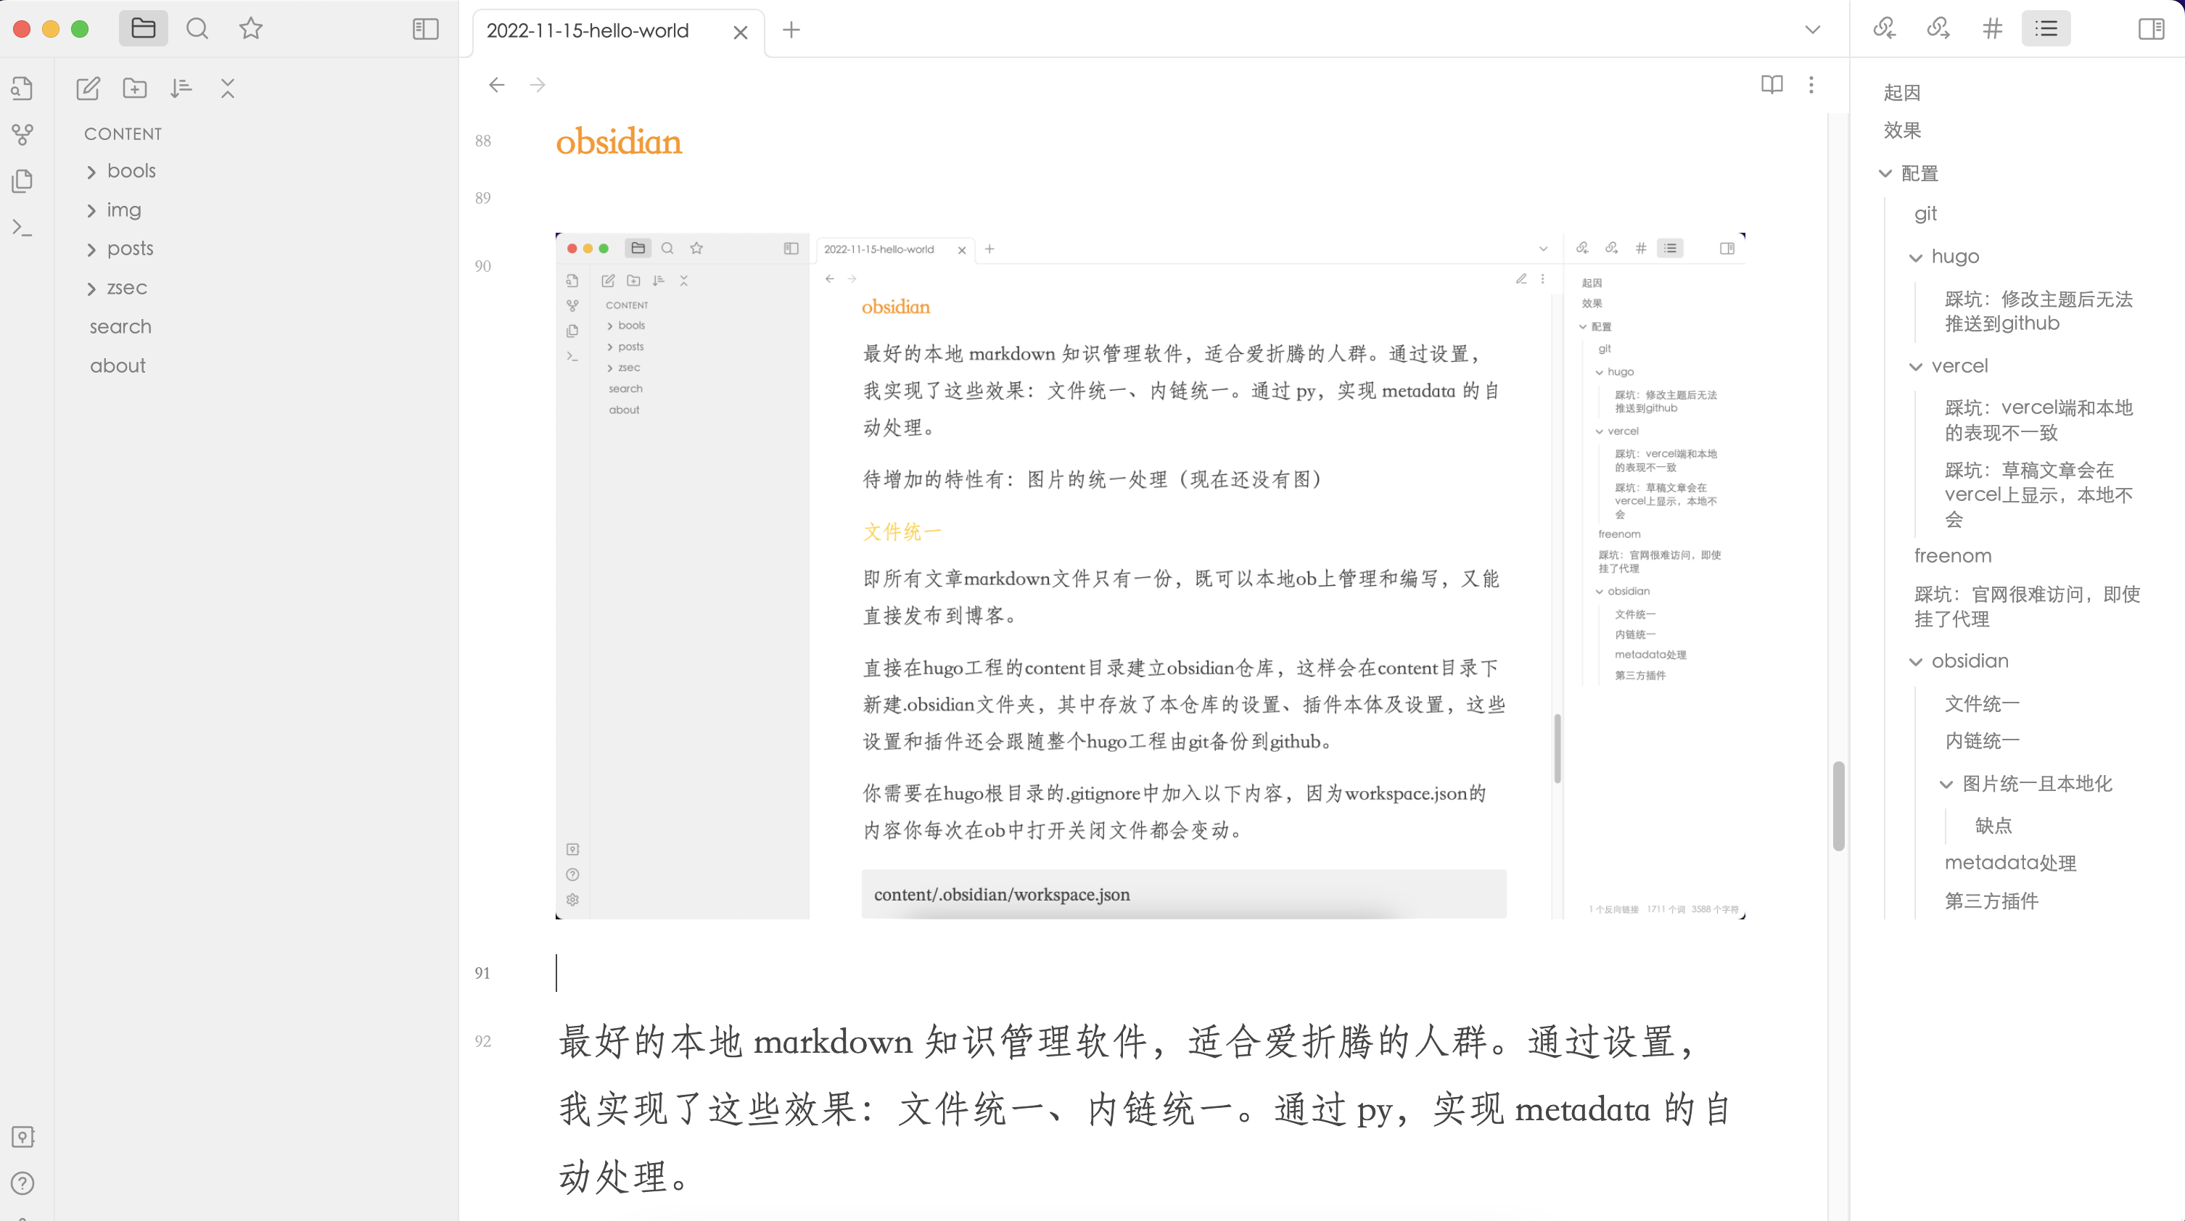Screen dimensions: 2185x1221
Task: Jump to freenom heading in outline
Action: point(1951,555)
